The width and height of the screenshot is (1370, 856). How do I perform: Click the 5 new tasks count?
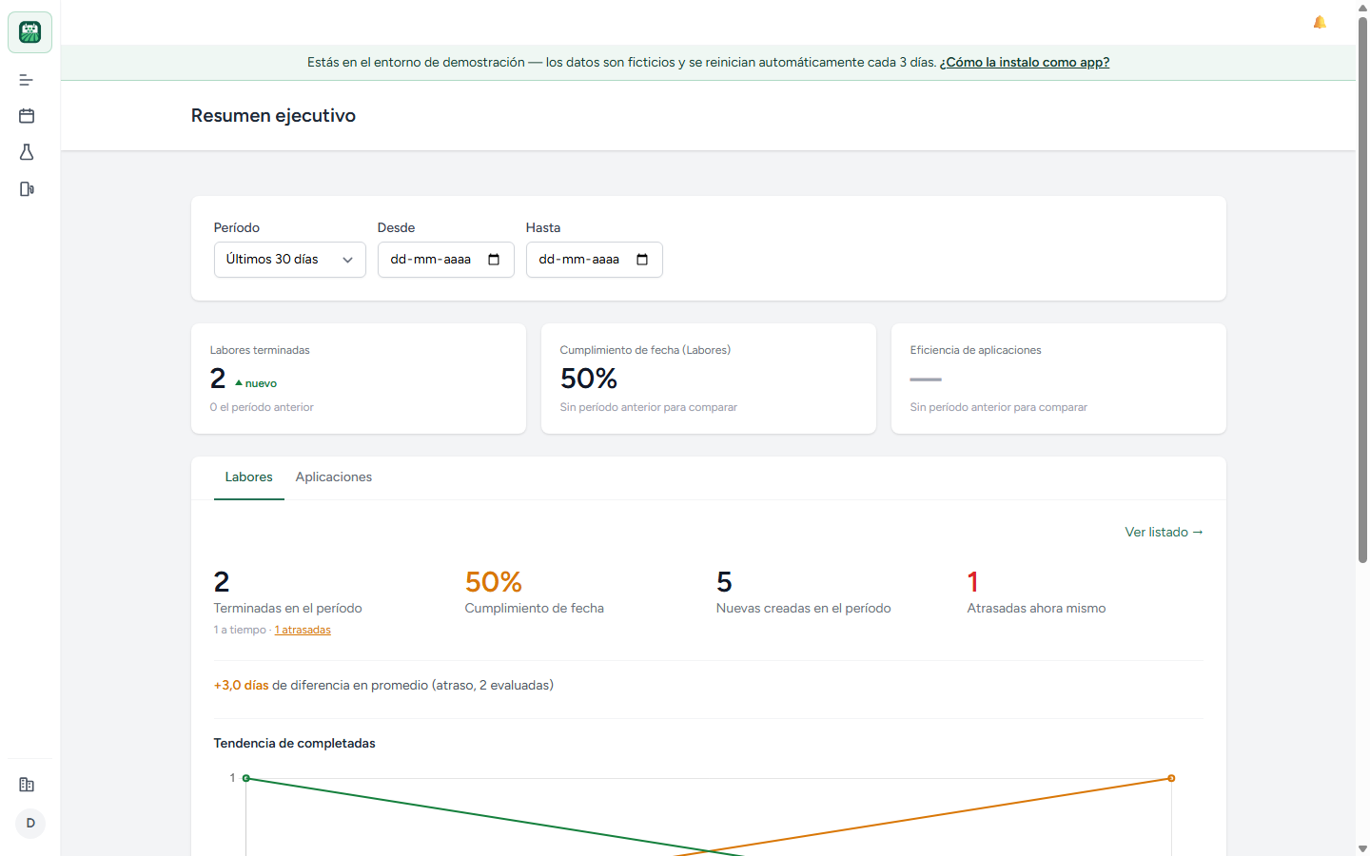tap(724, 582)
